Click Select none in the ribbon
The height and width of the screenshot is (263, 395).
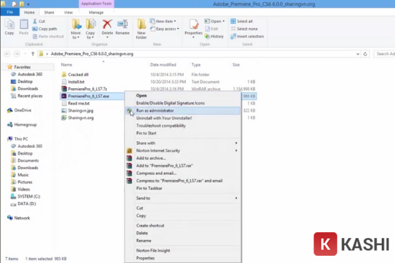[244, 29]
